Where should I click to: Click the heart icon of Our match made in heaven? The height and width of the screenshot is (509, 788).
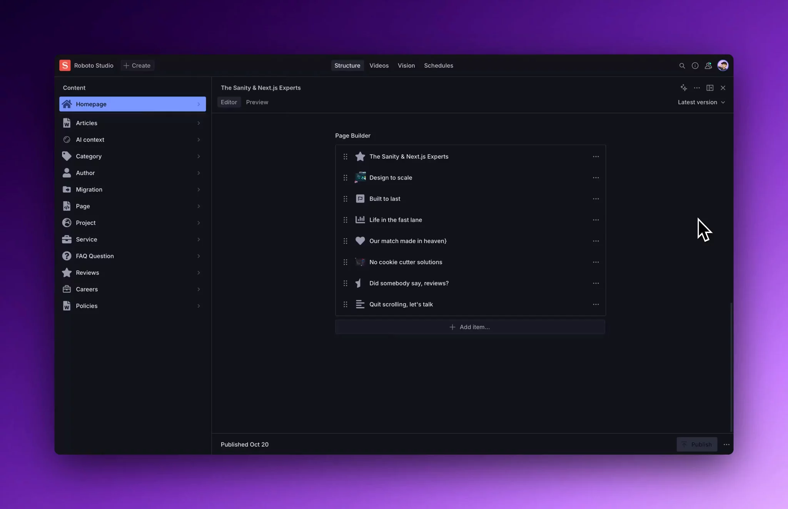[x=360, y=241]
